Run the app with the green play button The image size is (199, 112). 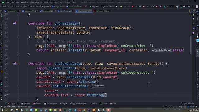121,7
